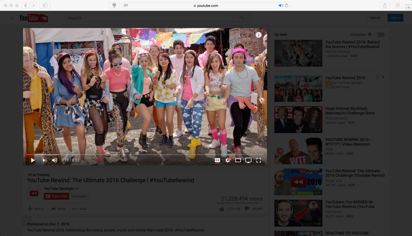Toggle the Autoplay switch
This screenshot has height=236, width=412.
click(380, 35)
